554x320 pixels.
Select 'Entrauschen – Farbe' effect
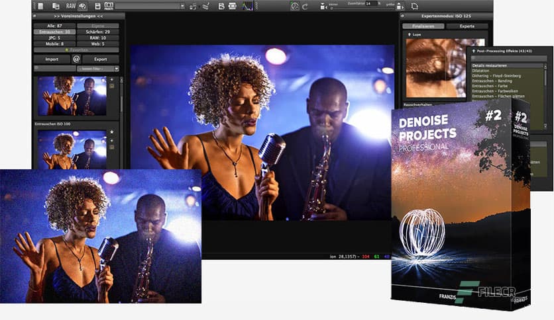(x=508, y=86)
